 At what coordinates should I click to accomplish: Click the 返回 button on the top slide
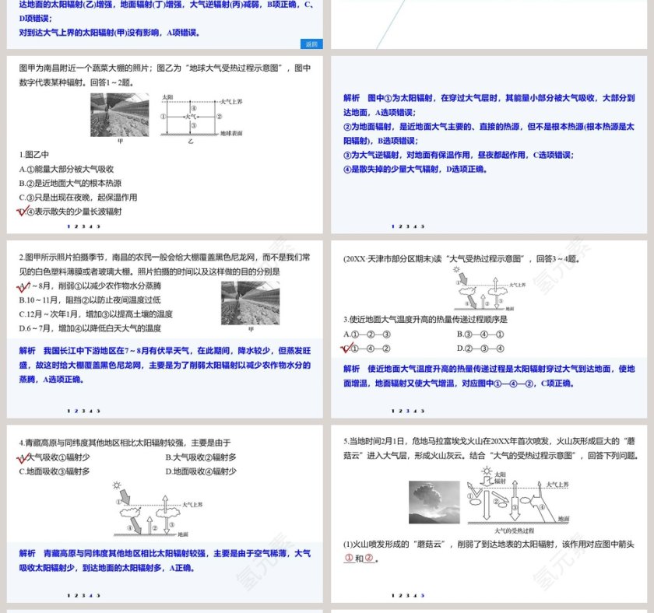[x=311, y=44]
